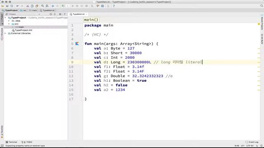Click the Debug toolbar icon
Viewport: 264px width, 148px height.
(77, 6)
